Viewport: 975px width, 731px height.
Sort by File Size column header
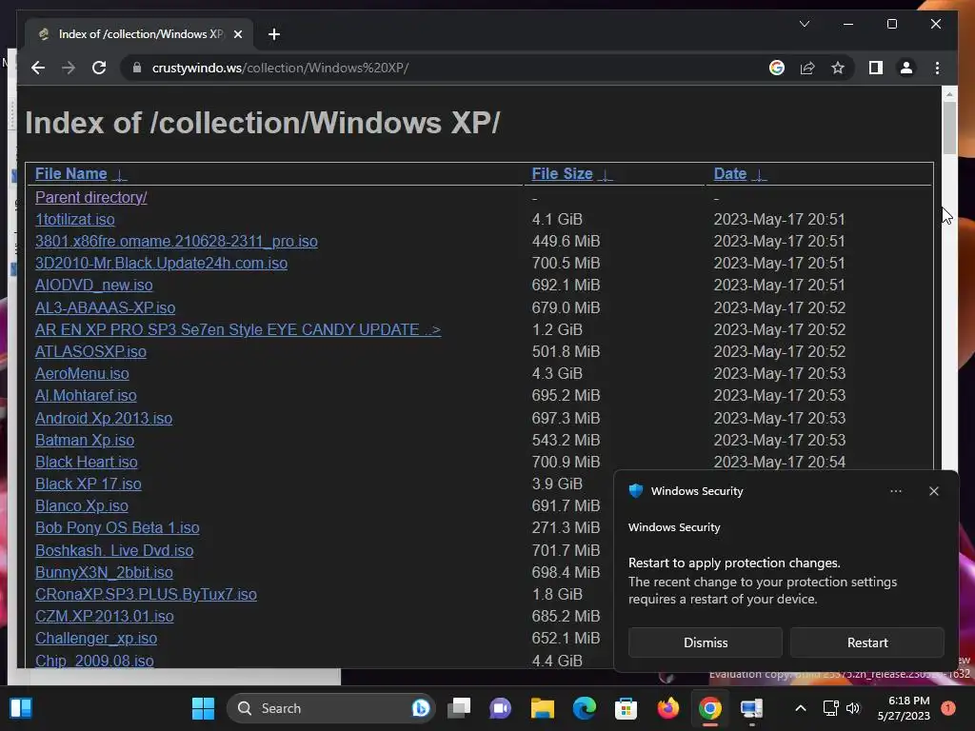tap(562, 174)
